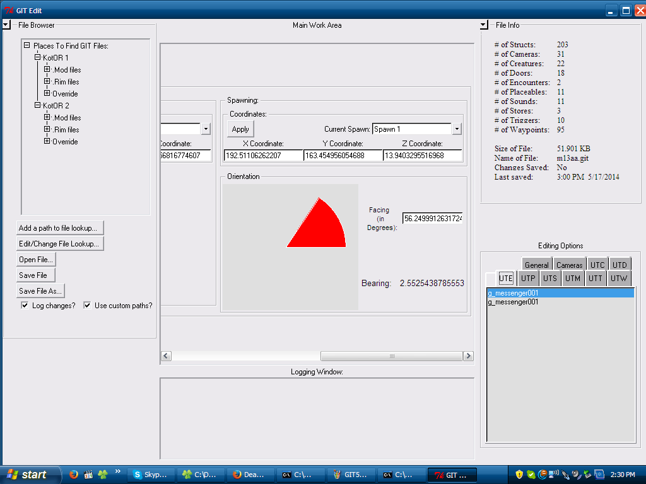Click Add a path to file lookup button

point(60,228)
